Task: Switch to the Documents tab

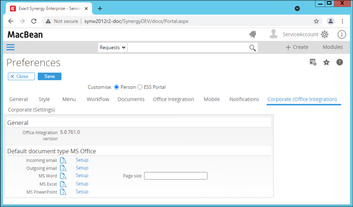Action: 131,99
